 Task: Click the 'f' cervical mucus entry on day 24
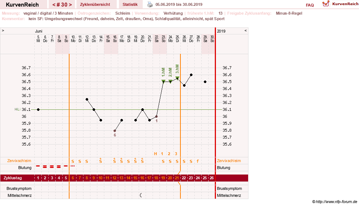click(198, 161)
